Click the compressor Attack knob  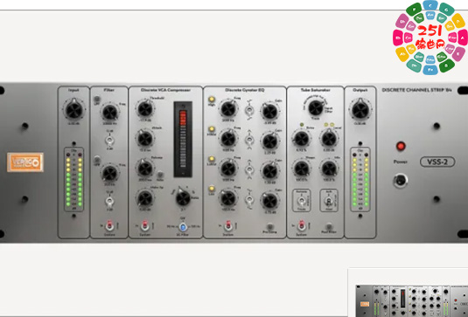(x=145, y=139)
